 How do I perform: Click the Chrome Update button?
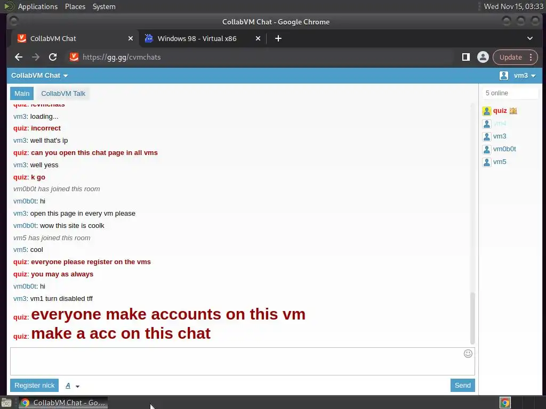(510, 57)
